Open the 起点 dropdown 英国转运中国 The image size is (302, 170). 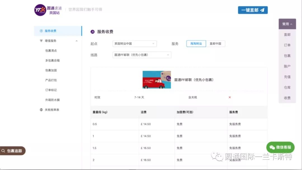pos(134,44)
